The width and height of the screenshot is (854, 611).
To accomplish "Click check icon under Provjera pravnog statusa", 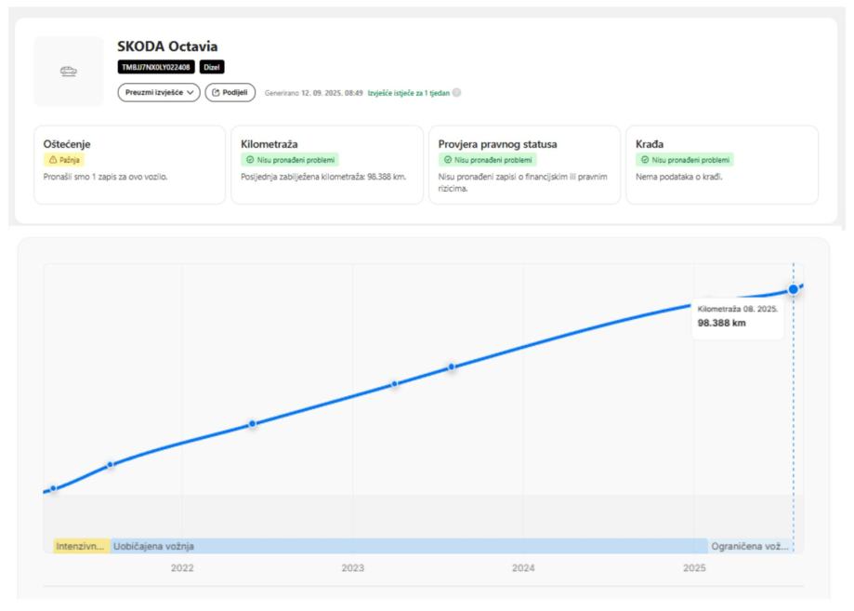I will [x=447, y=160].
